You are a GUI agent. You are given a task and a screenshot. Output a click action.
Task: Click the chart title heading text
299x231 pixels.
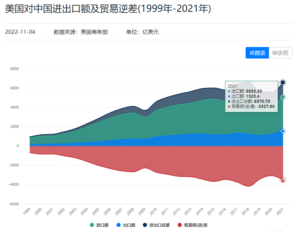[x=108, y=9]
